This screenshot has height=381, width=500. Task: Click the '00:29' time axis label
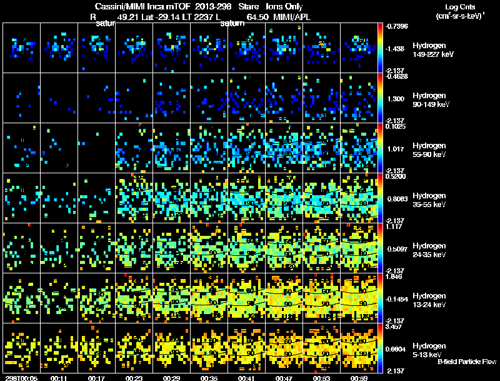171,378
